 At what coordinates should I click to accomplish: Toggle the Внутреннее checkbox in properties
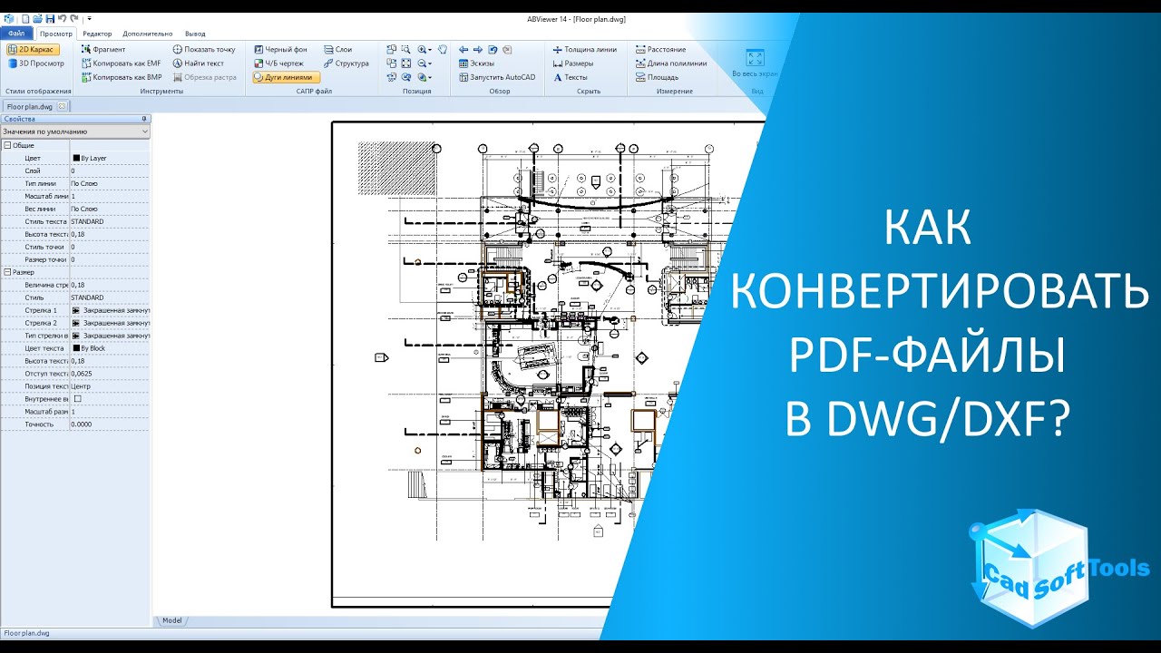coord(77,398)
